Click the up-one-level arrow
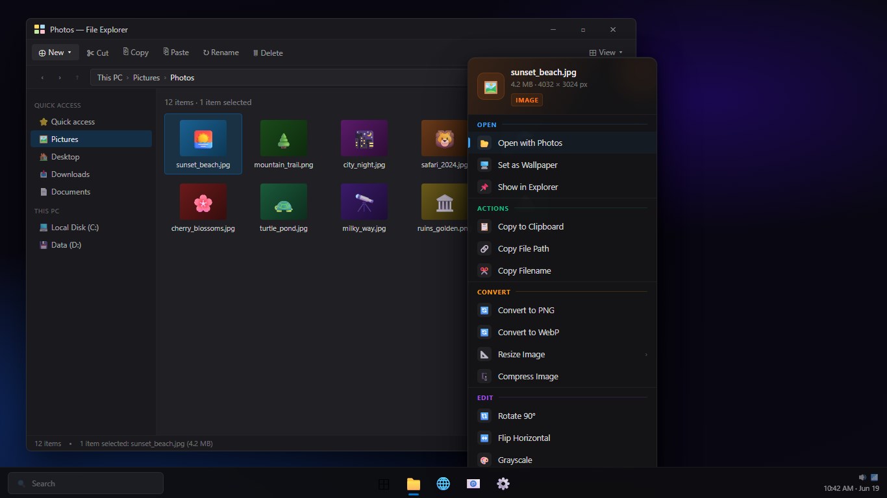 click(77, 78)
